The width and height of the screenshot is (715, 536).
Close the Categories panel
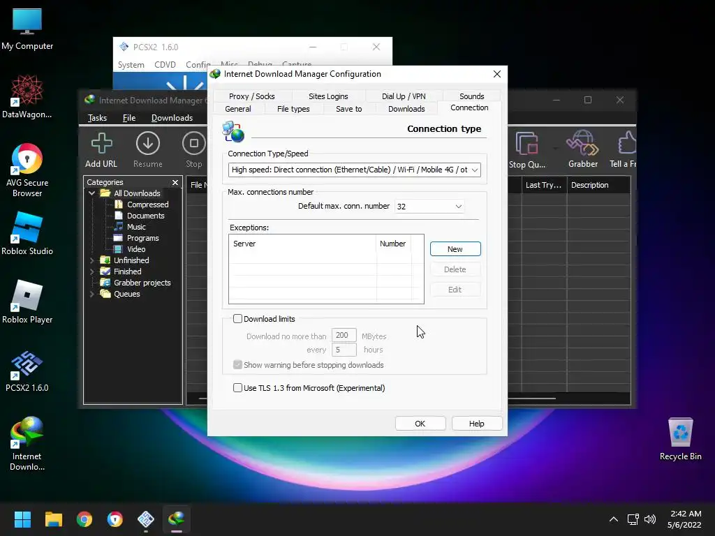175,182
